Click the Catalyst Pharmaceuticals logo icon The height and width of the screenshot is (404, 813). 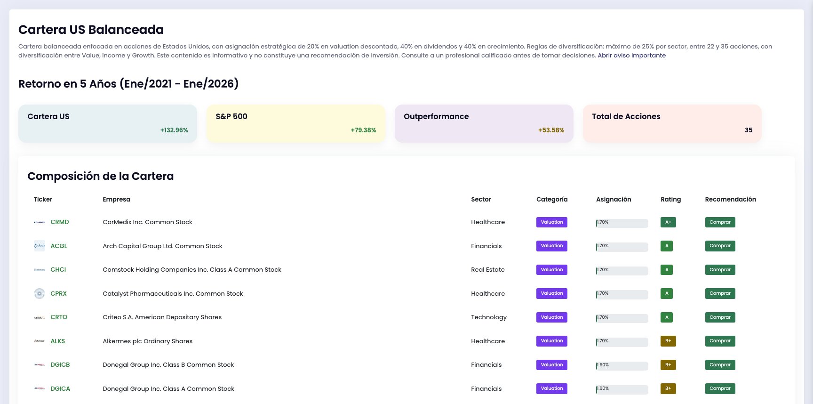40,293
